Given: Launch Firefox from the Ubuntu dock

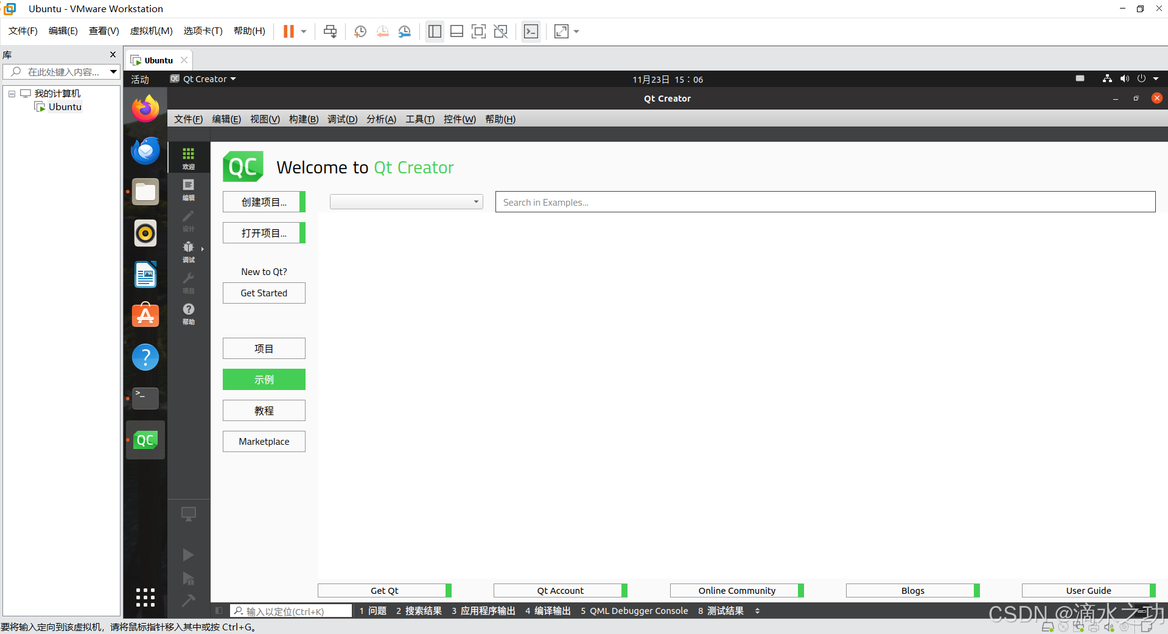Looking at the screenshot, I should (x=145, y=109).
